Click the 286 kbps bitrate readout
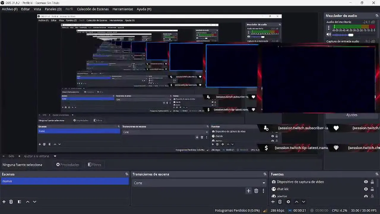380x214 pixels. pyautogui.click(x=277, y=210)
